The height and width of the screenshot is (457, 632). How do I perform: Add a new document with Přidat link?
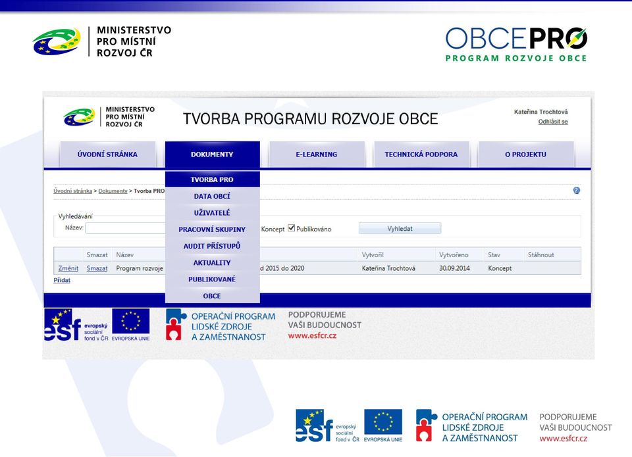(62, 280)
